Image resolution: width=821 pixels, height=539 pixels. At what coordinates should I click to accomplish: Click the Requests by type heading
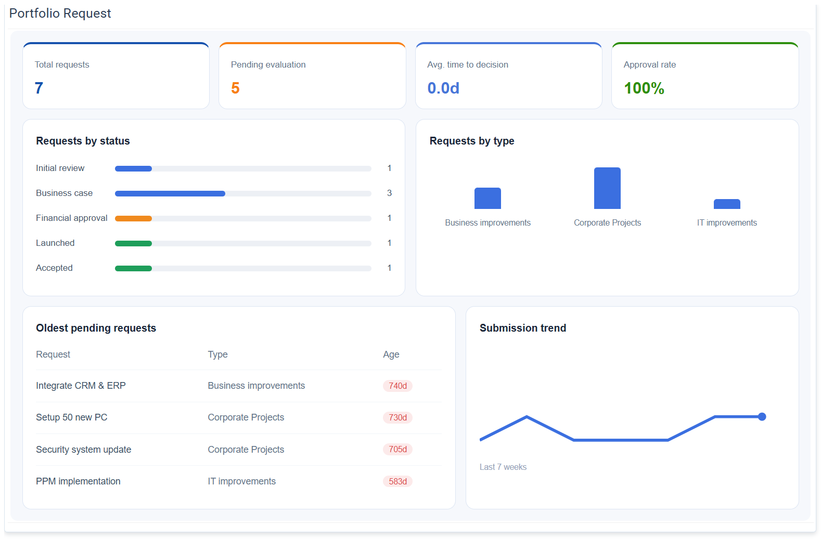[472, 141]
